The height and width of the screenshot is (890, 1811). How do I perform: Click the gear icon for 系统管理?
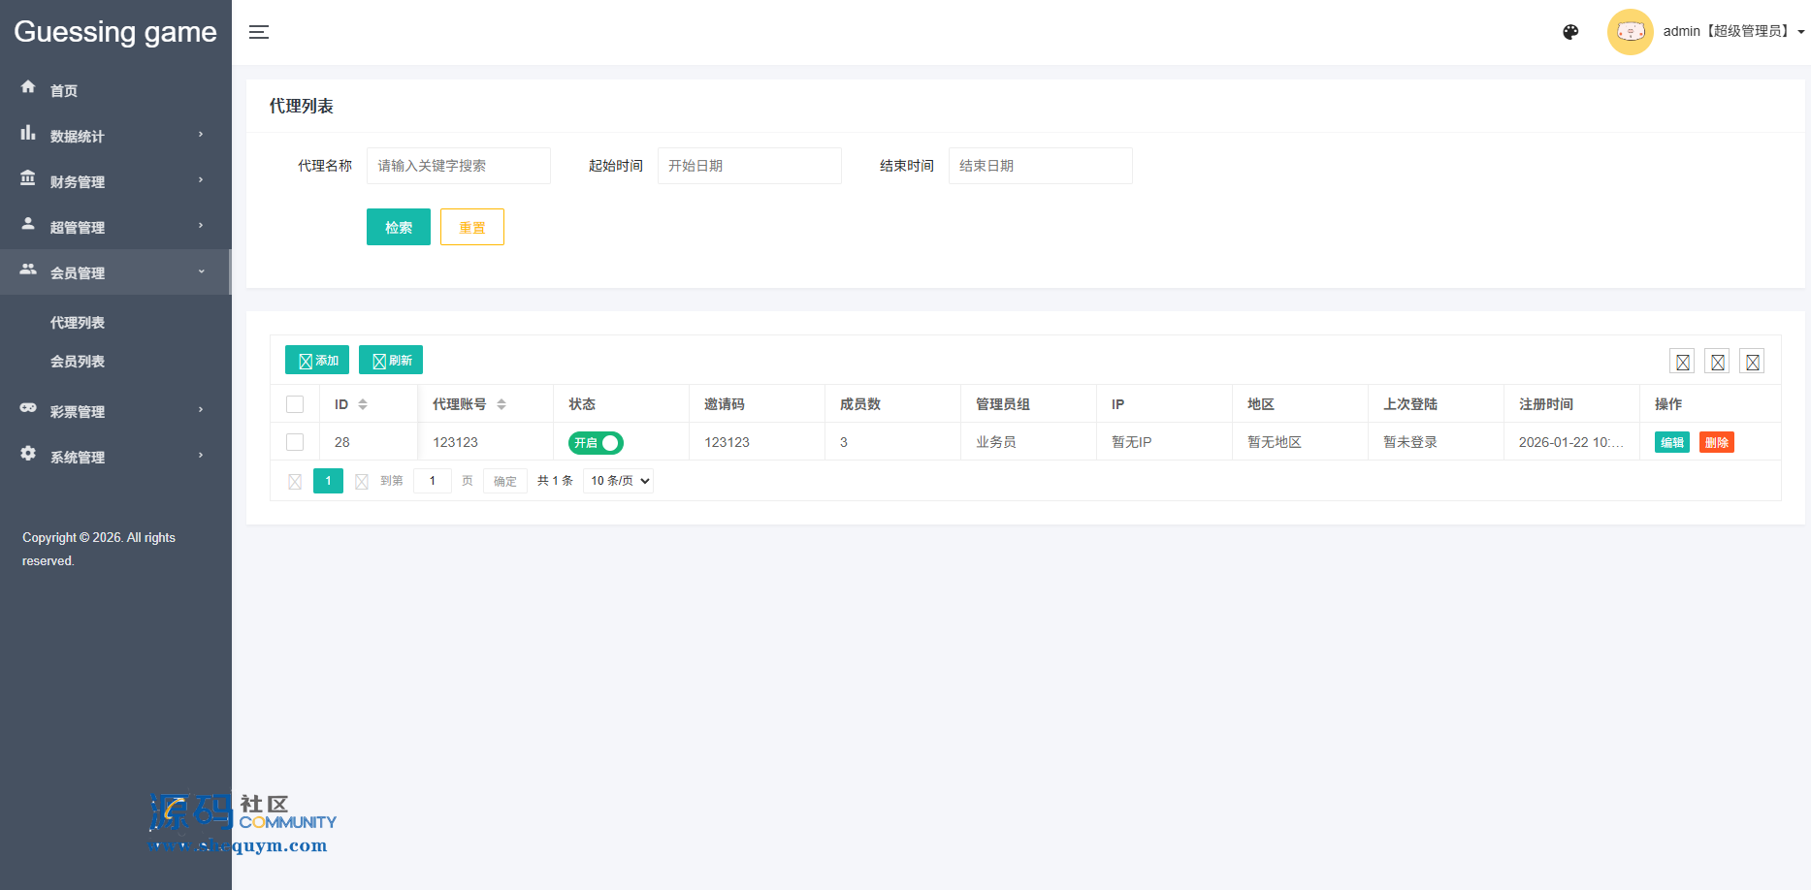(28, 454)
